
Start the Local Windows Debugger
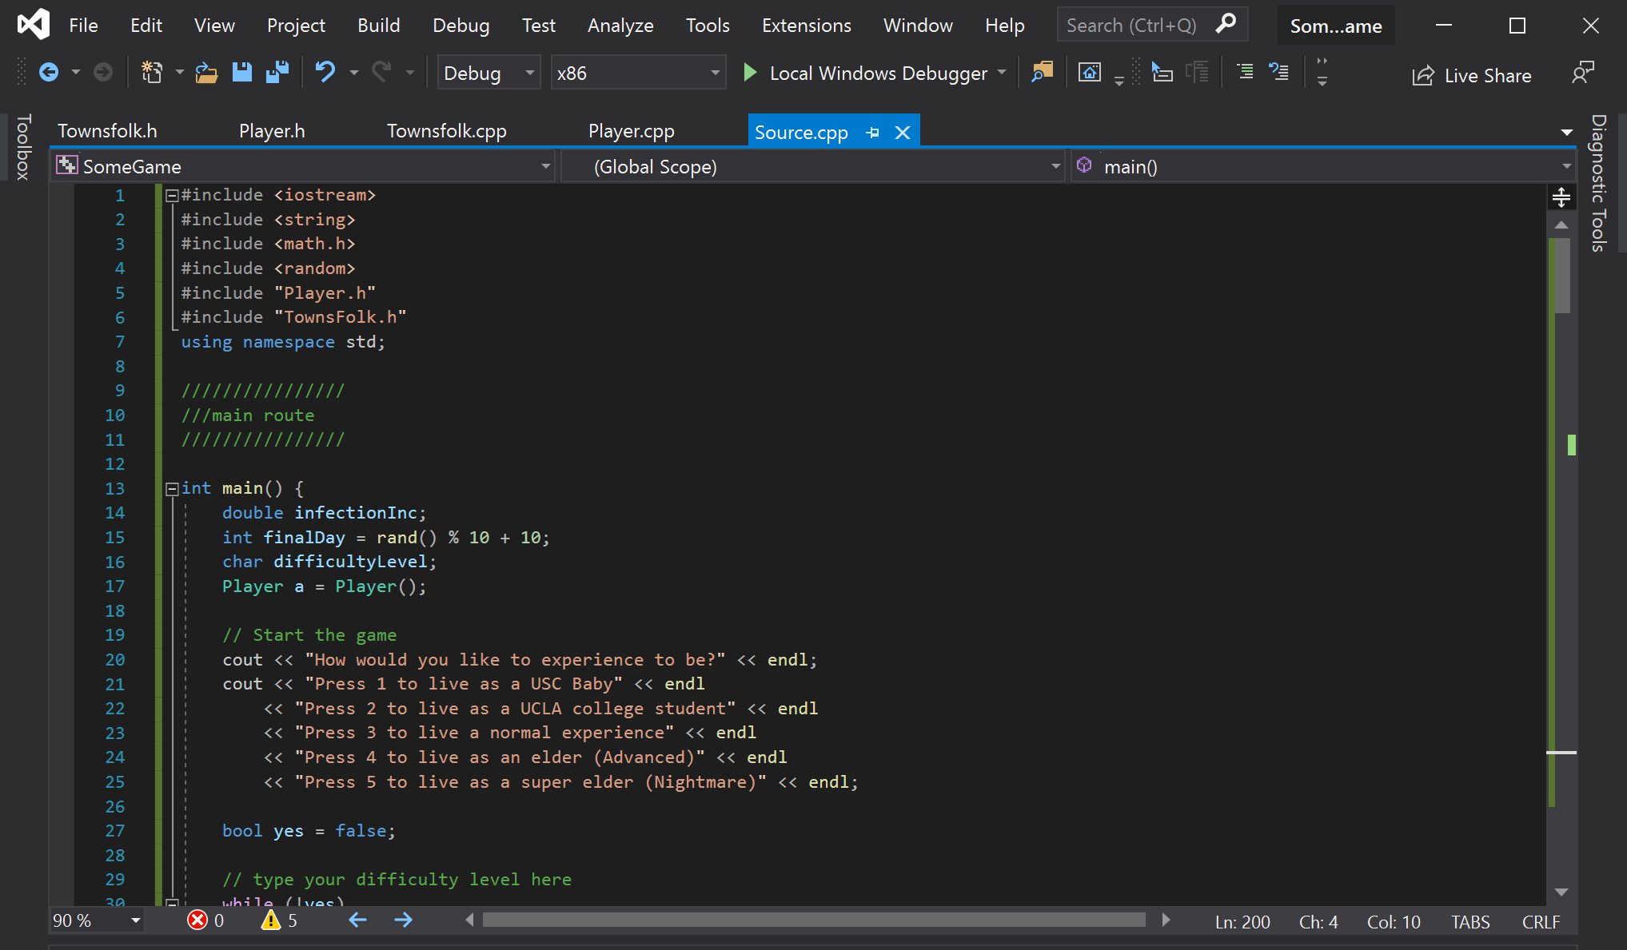pos(867,73)
